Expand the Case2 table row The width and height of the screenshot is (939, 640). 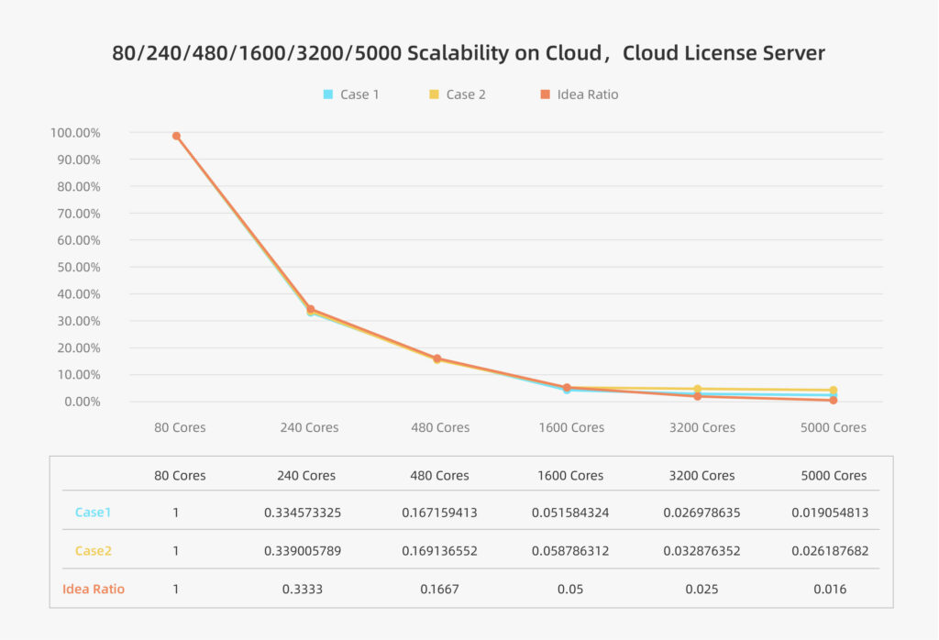(92, 551)
